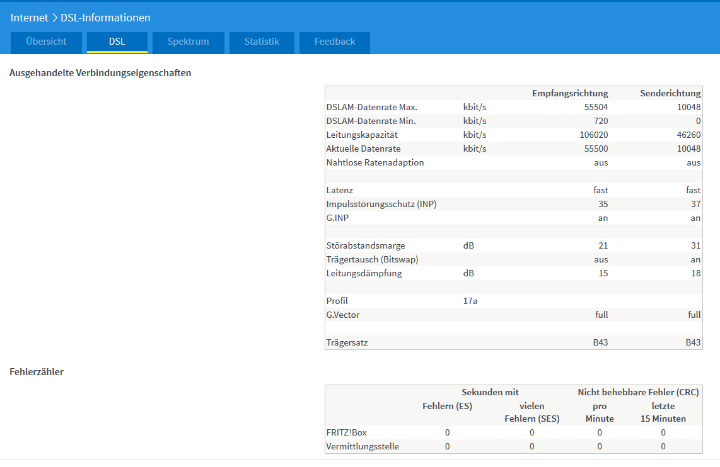The image size is (720, 467).
Task: Select the G.Vector row label
Action: (x=342, y=315)
